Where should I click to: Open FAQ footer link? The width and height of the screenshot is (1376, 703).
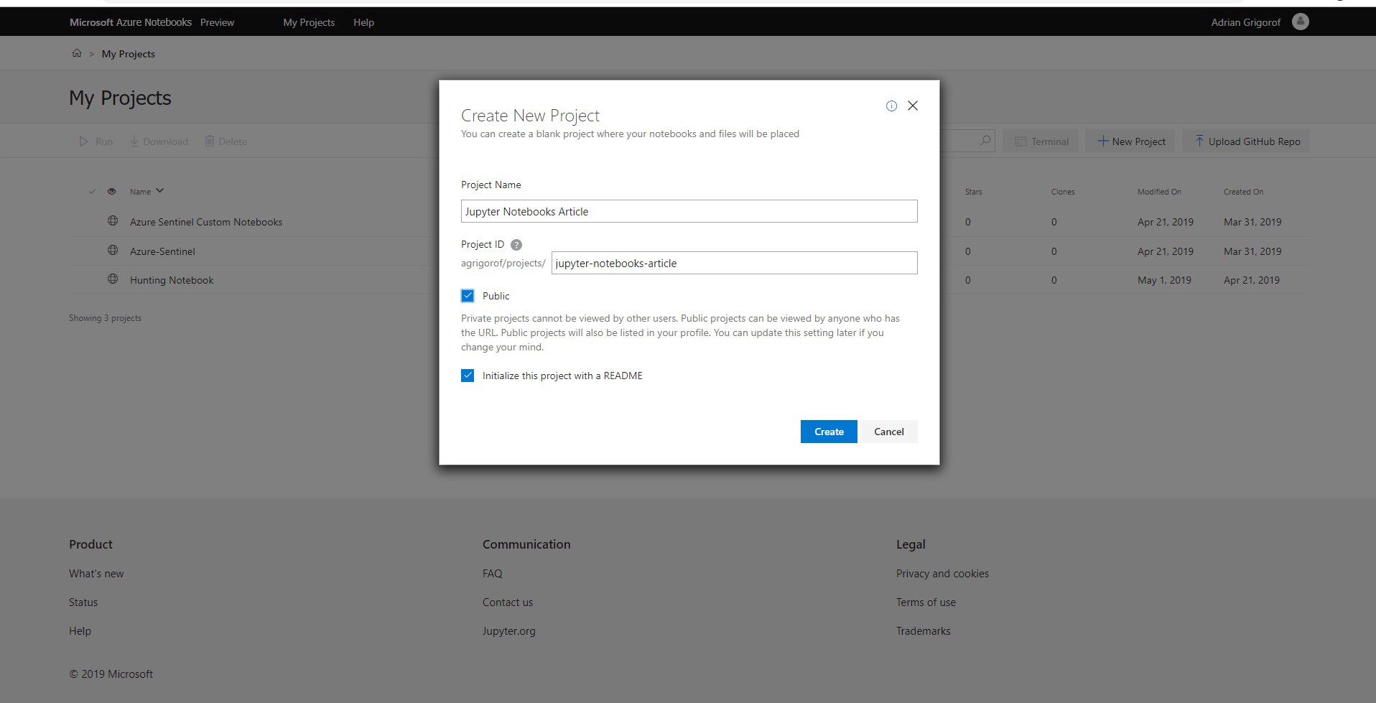493,574
